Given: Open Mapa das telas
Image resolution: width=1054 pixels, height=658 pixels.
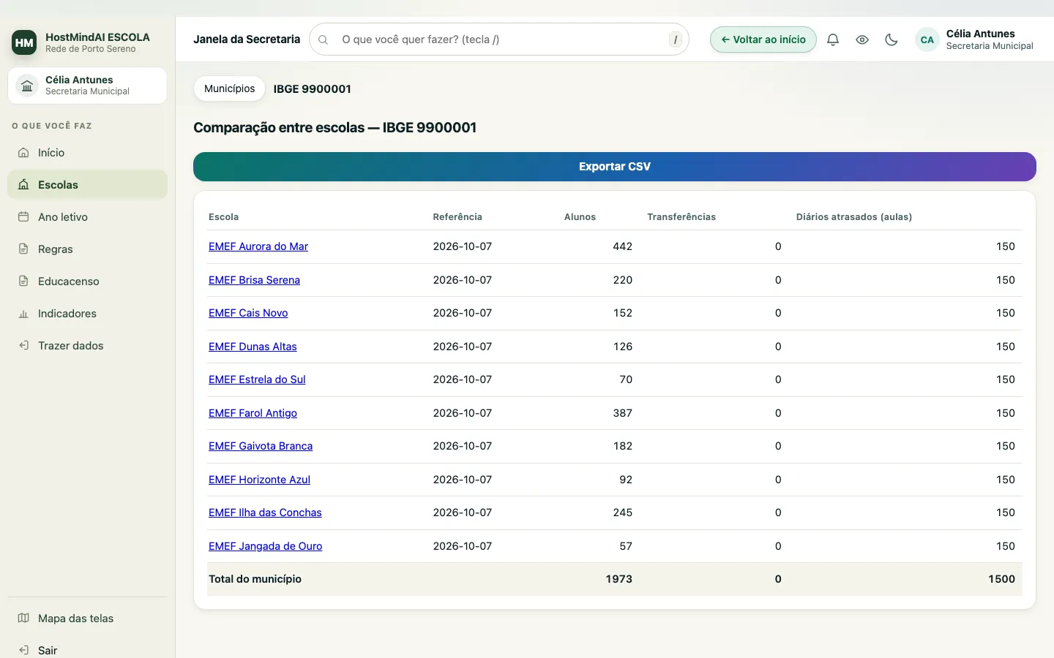Looking at the screenshot, I should click(x=87, y=619).
